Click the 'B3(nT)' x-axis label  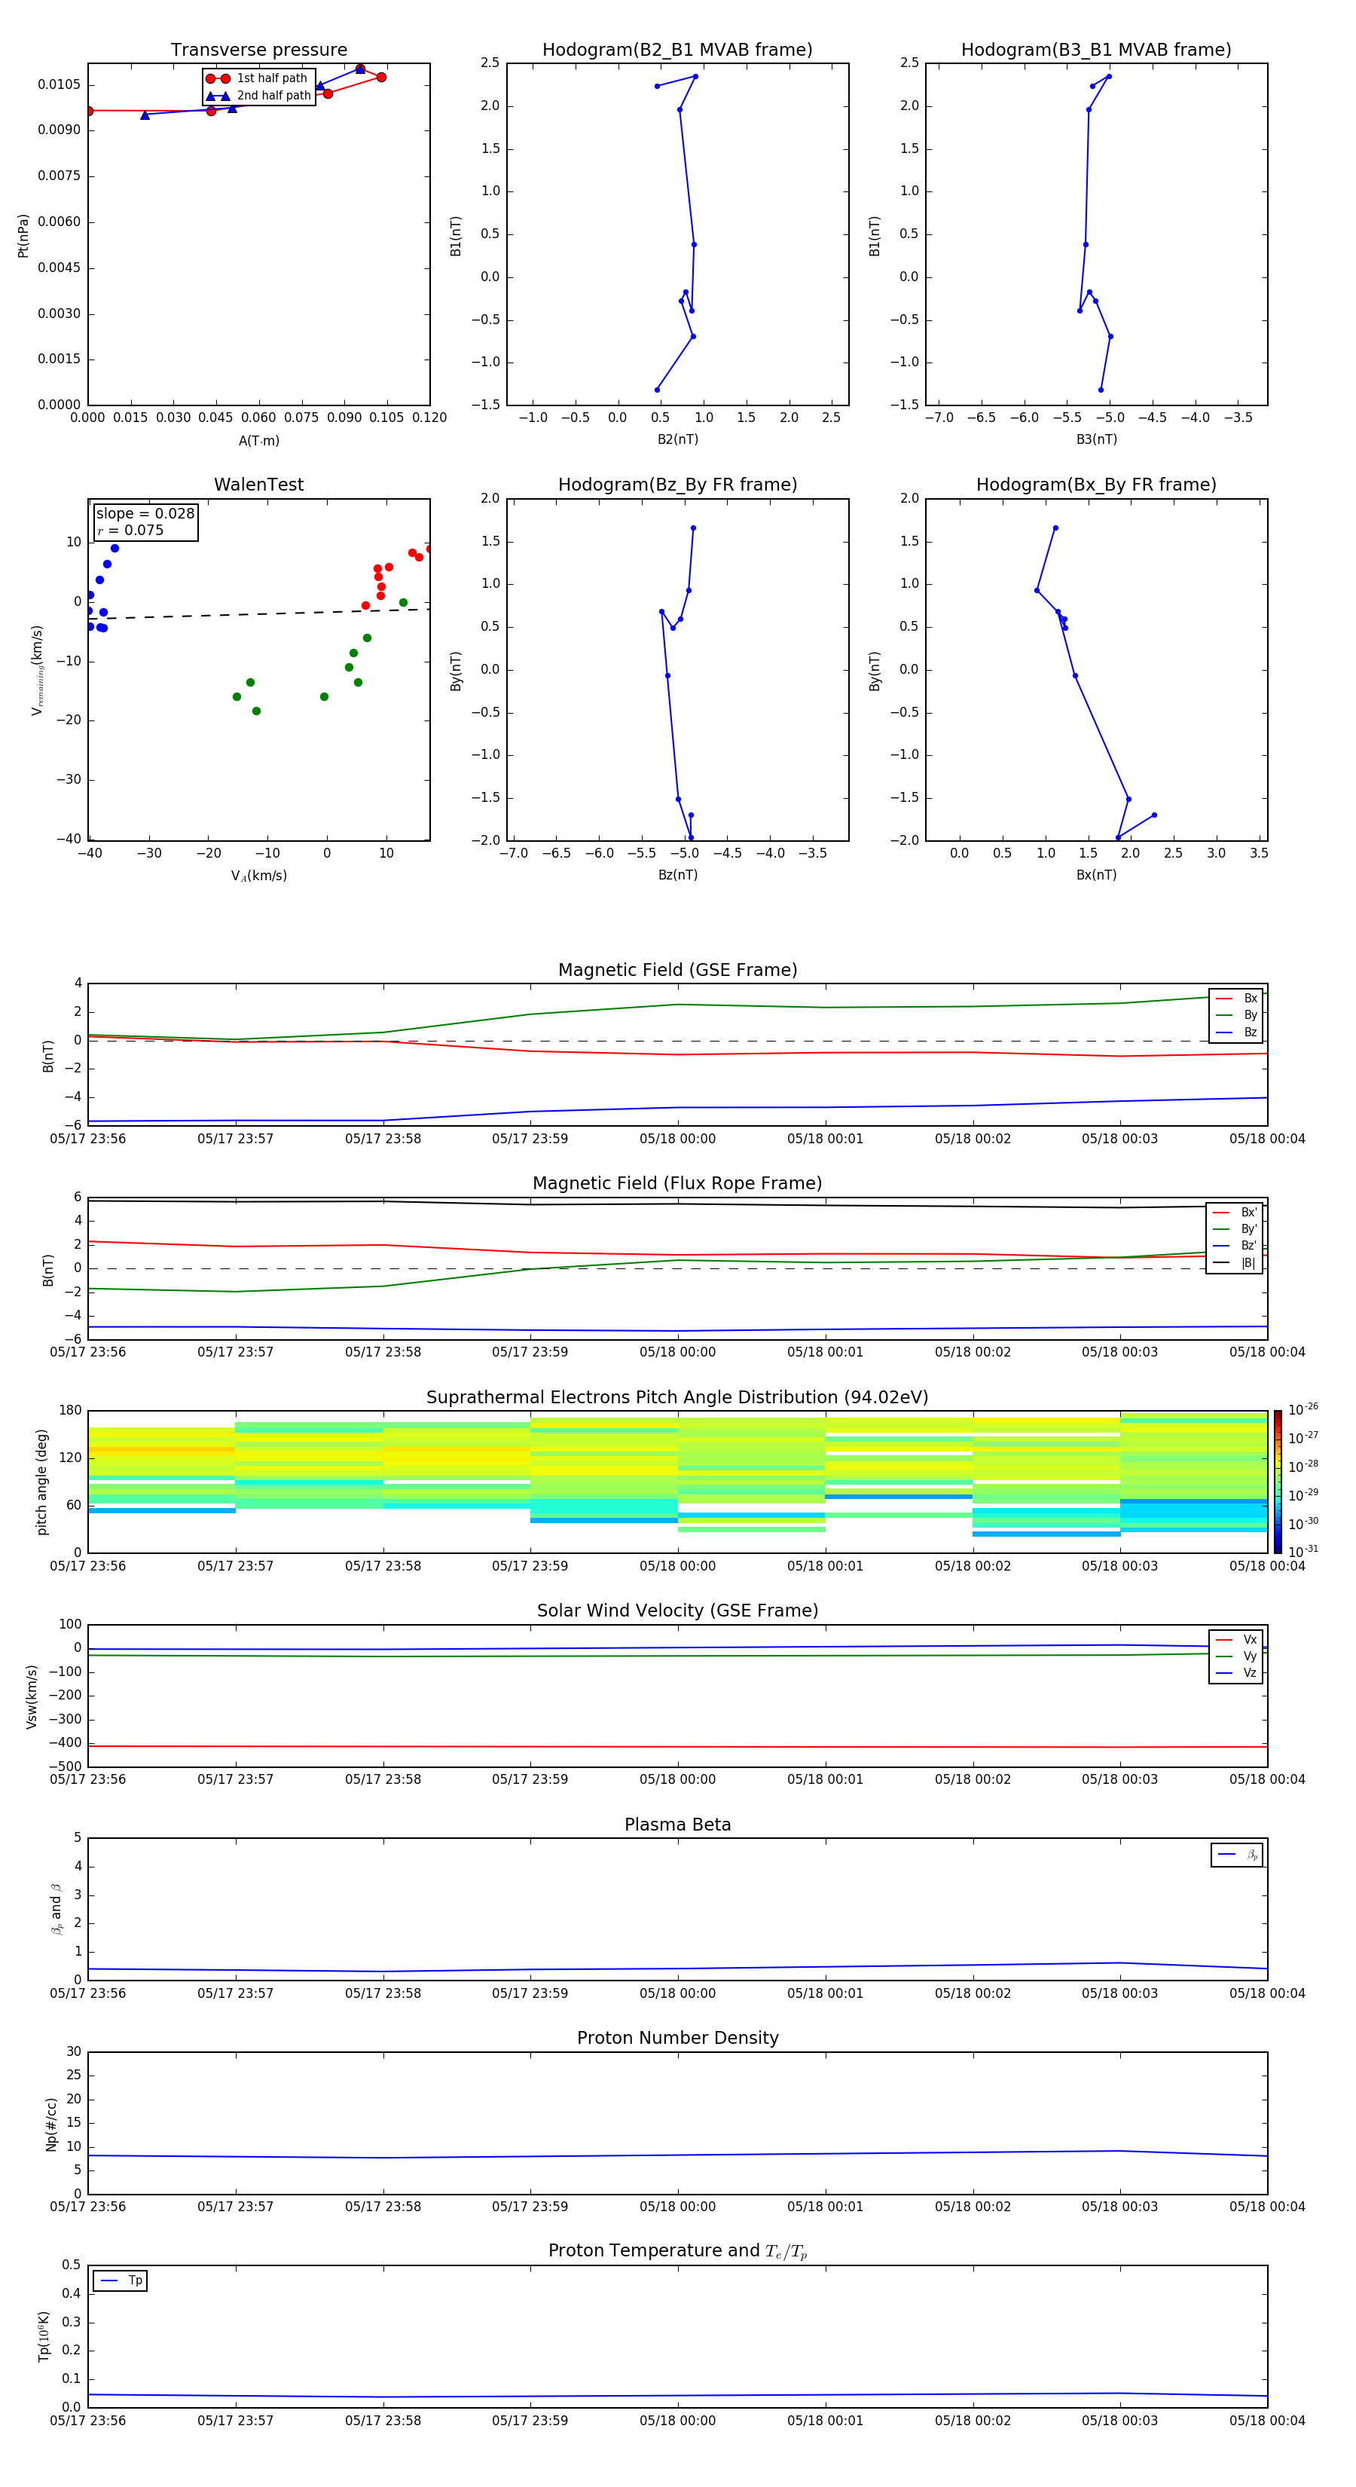[1096, 439]
